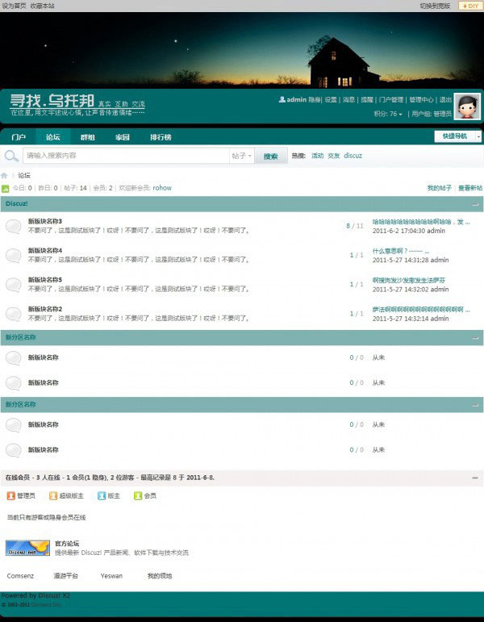
Task: Open the 帖子 search type dropdown
Action: (242, 156)
